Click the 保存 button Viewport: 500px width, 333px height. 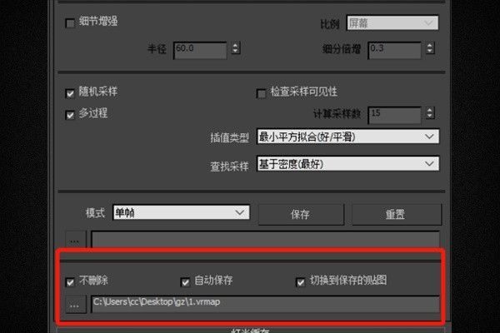301,215
